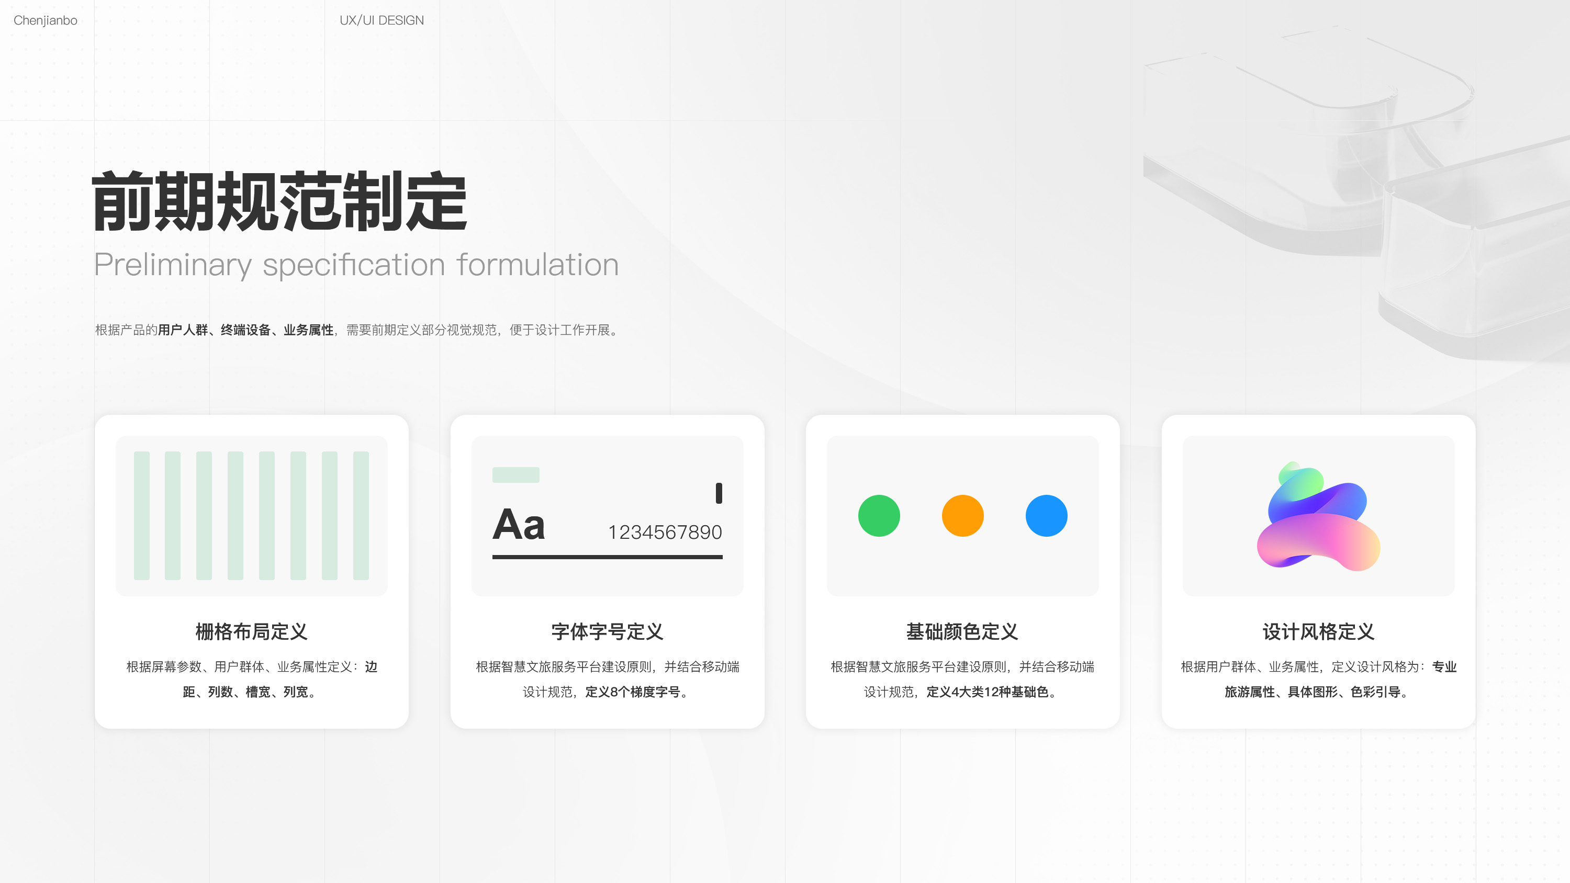Click the Chenjianbo header text
1570x883 pixels.
pos(45,20)
